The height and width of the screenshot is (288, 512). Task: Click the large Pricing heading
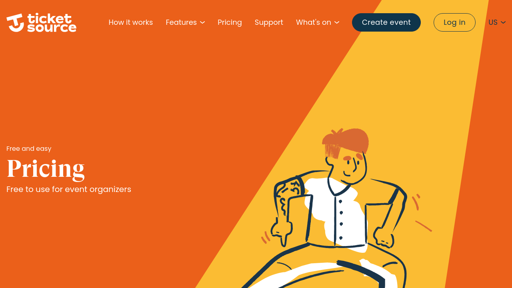[46, 168]
